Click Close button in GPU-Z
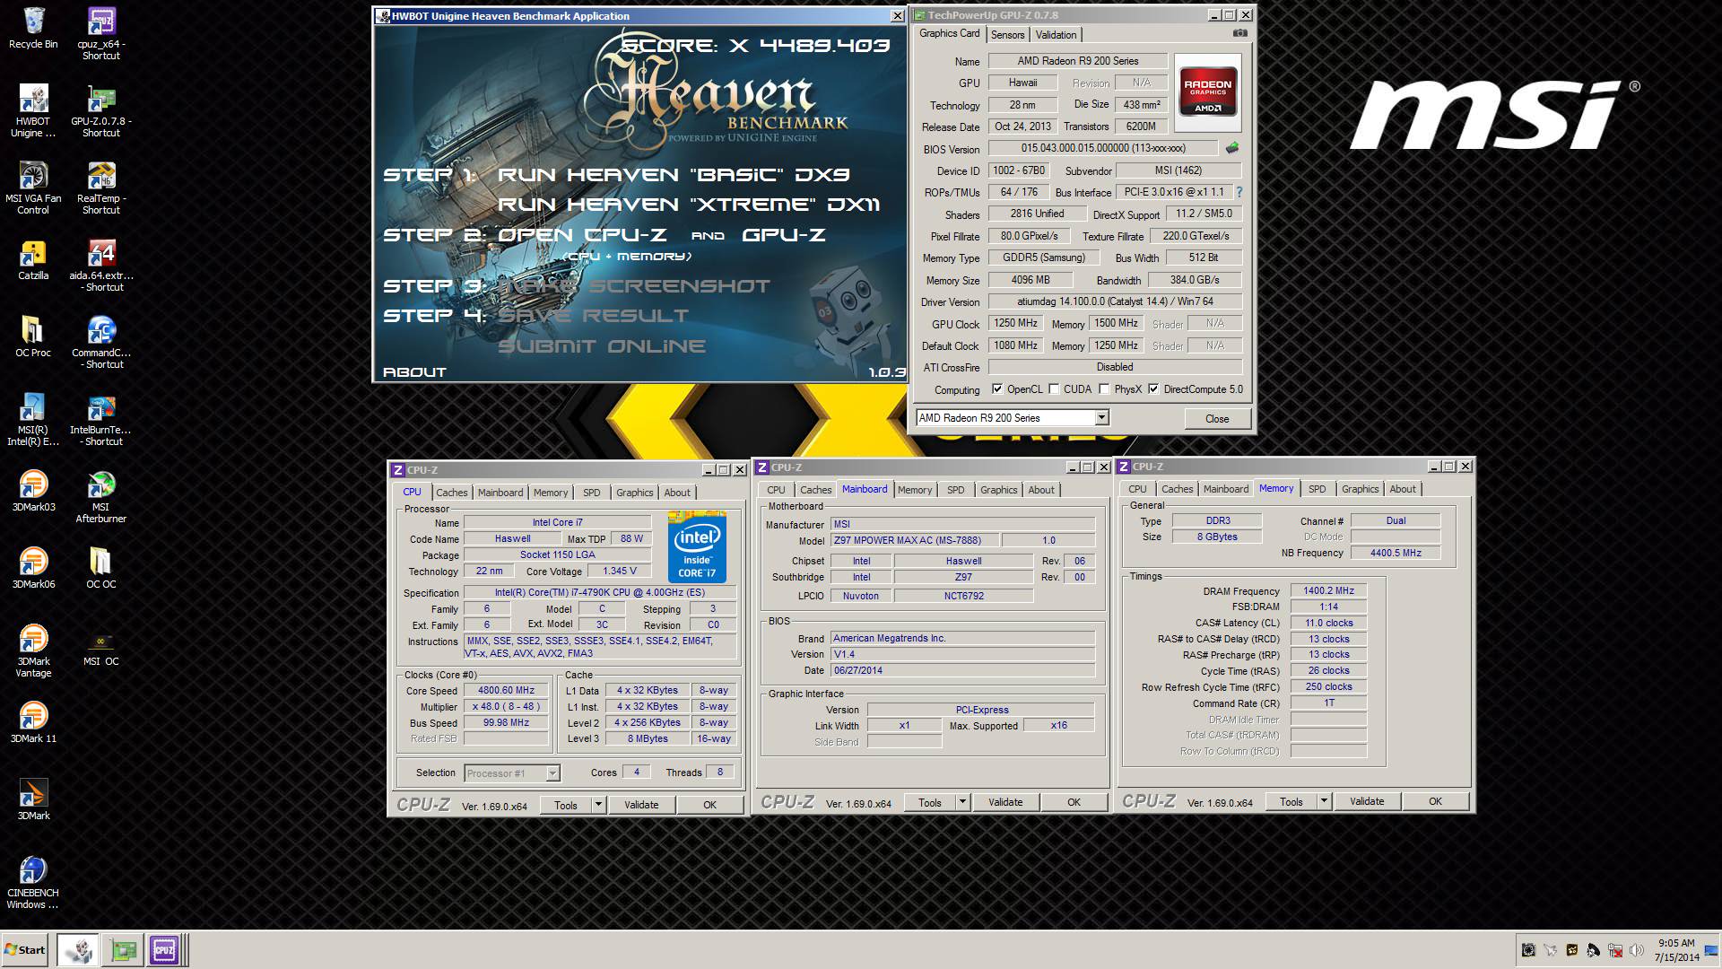The width and height of the screenshot is (1722, 969). point(1217,419)
